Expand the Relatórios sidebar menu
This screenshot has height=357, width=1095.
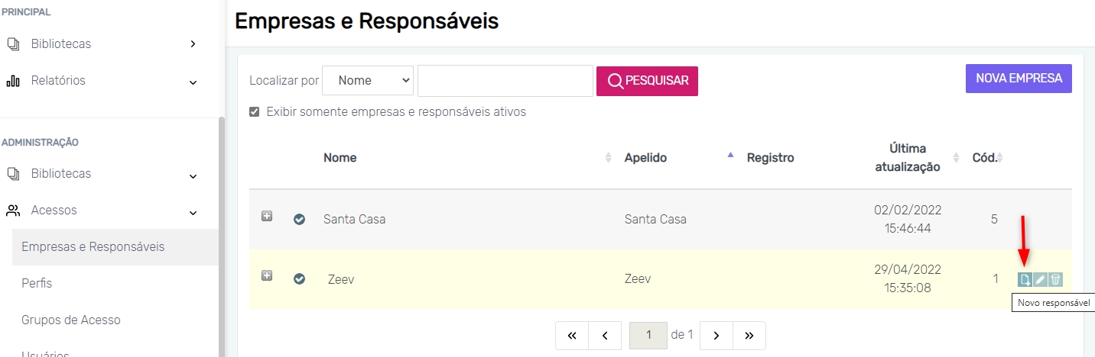(x=193, y=82)
